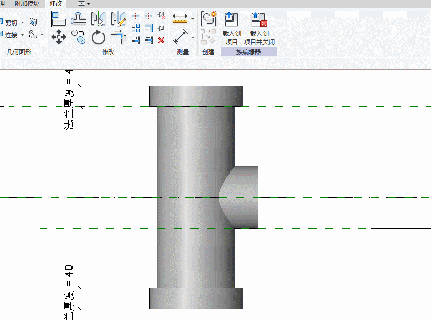Click 载入到项目并关闭 button
The image size is (431, 320).
coord(259,28)
